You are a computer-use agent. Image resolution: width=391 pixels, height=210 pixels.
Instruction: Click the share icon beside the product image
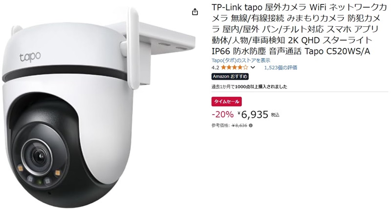click(x=195, y=12)
